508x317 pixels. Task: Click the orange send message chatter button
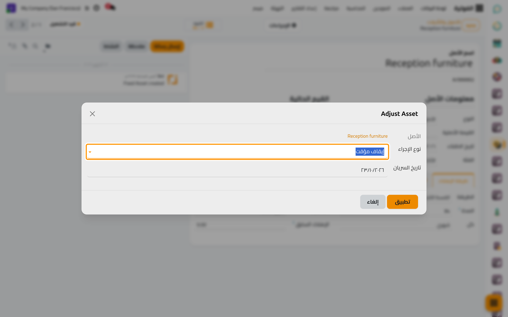167,46
